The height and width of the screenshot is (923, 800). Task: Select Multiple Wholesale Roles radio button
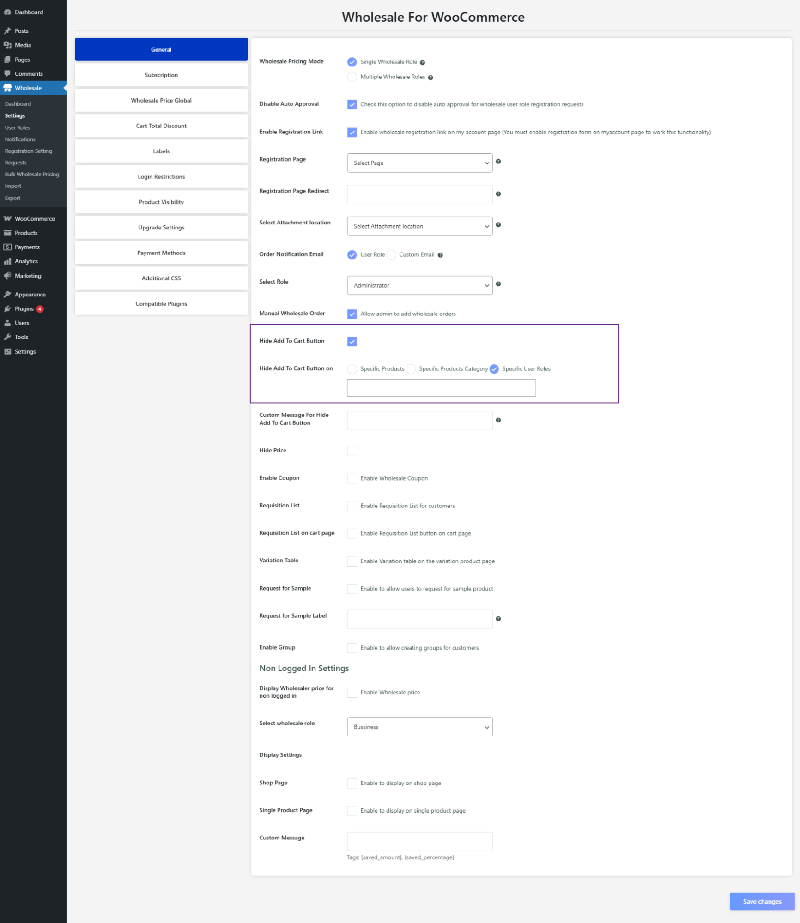pos(352,77)
